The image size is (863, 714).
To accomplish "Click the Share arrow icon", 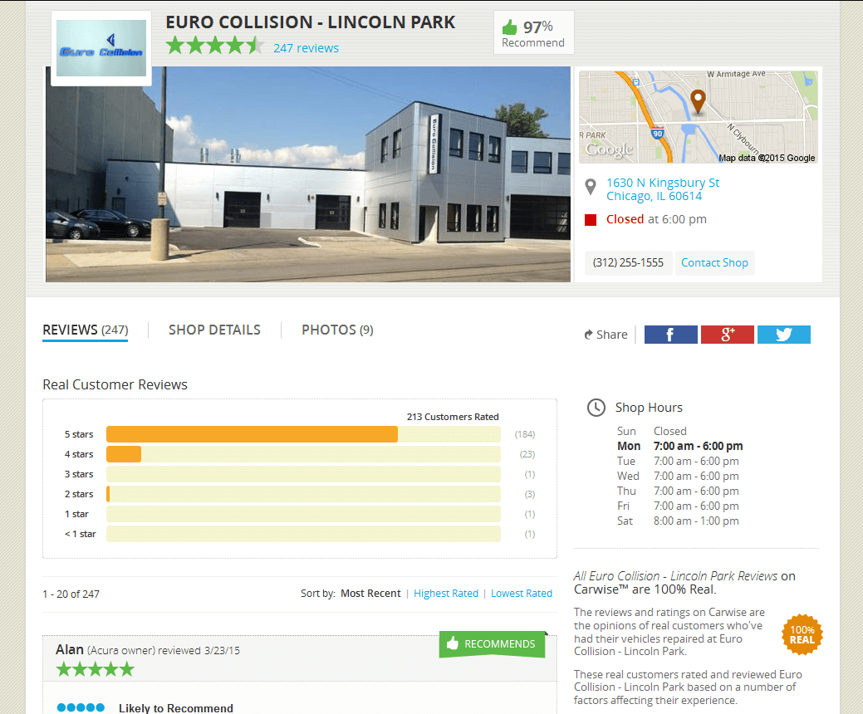I will 588,335.
